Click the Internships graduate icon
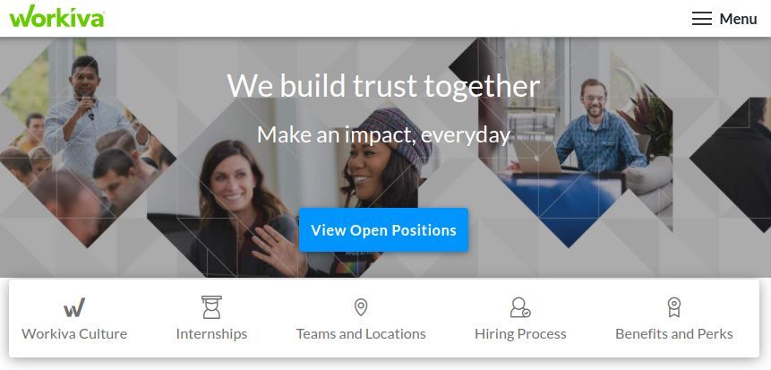Image resolution: width=771 pixels, height=370 pixels. tap(211, 307)
